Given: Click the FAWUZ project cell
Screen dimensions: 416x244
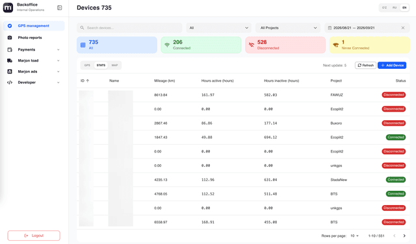Looking at the screenshot, I should (x=337, y=95).
